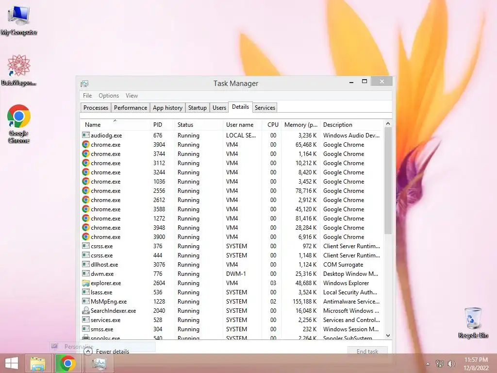Image resolution: width=497 pixels, height=373 pixels.
Task: Open the View menu
Action: [x=132, y=96]
